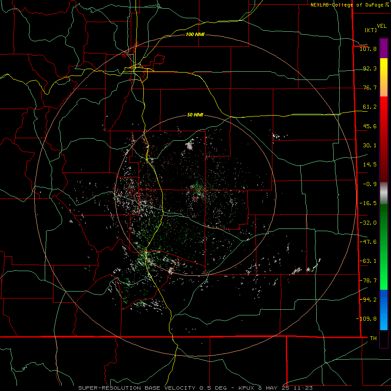Click the [KT] units label
This screenshot has width=391, height=391.
[371, 30]
